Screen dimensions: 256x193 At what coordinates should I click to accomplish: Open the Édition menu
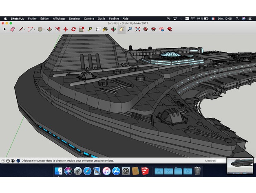(x=45, y=18)
